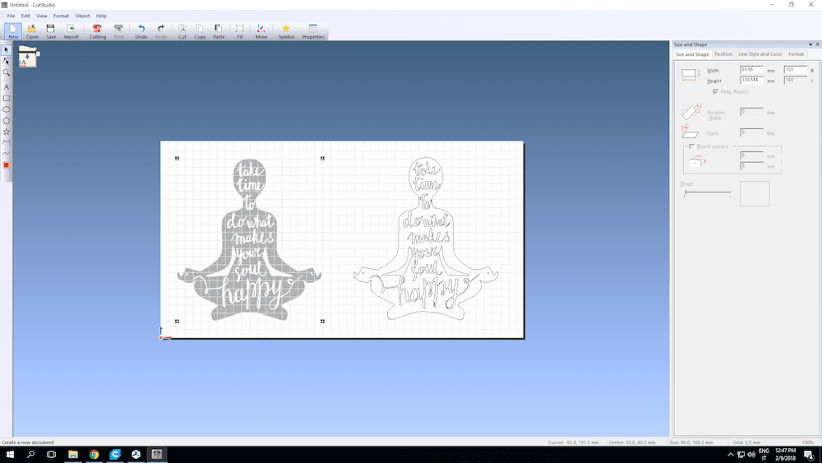The height and width of the screenshot is (463, 822).
Task: Open the Format menu
Action: pos(61,16)
